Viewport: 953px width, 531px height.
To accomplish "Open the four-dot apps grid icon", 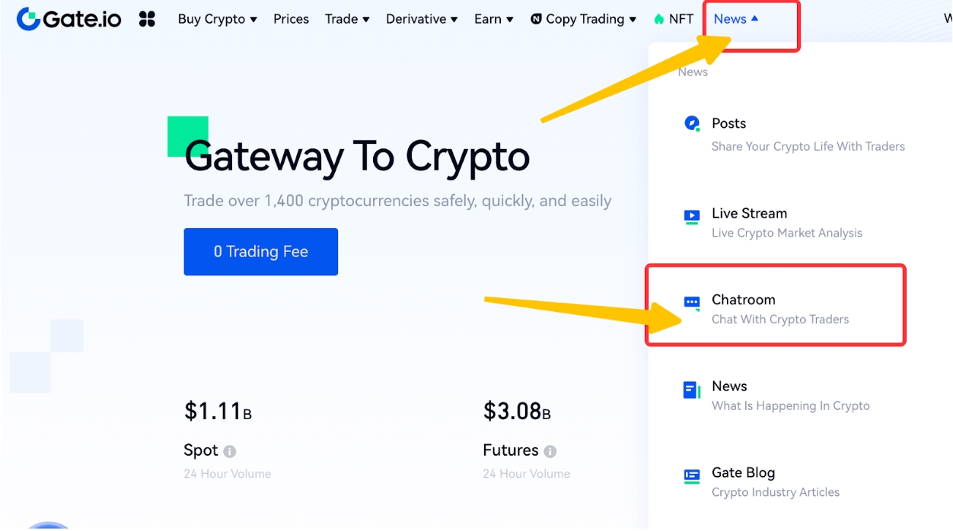I will [x=147, y=19].
